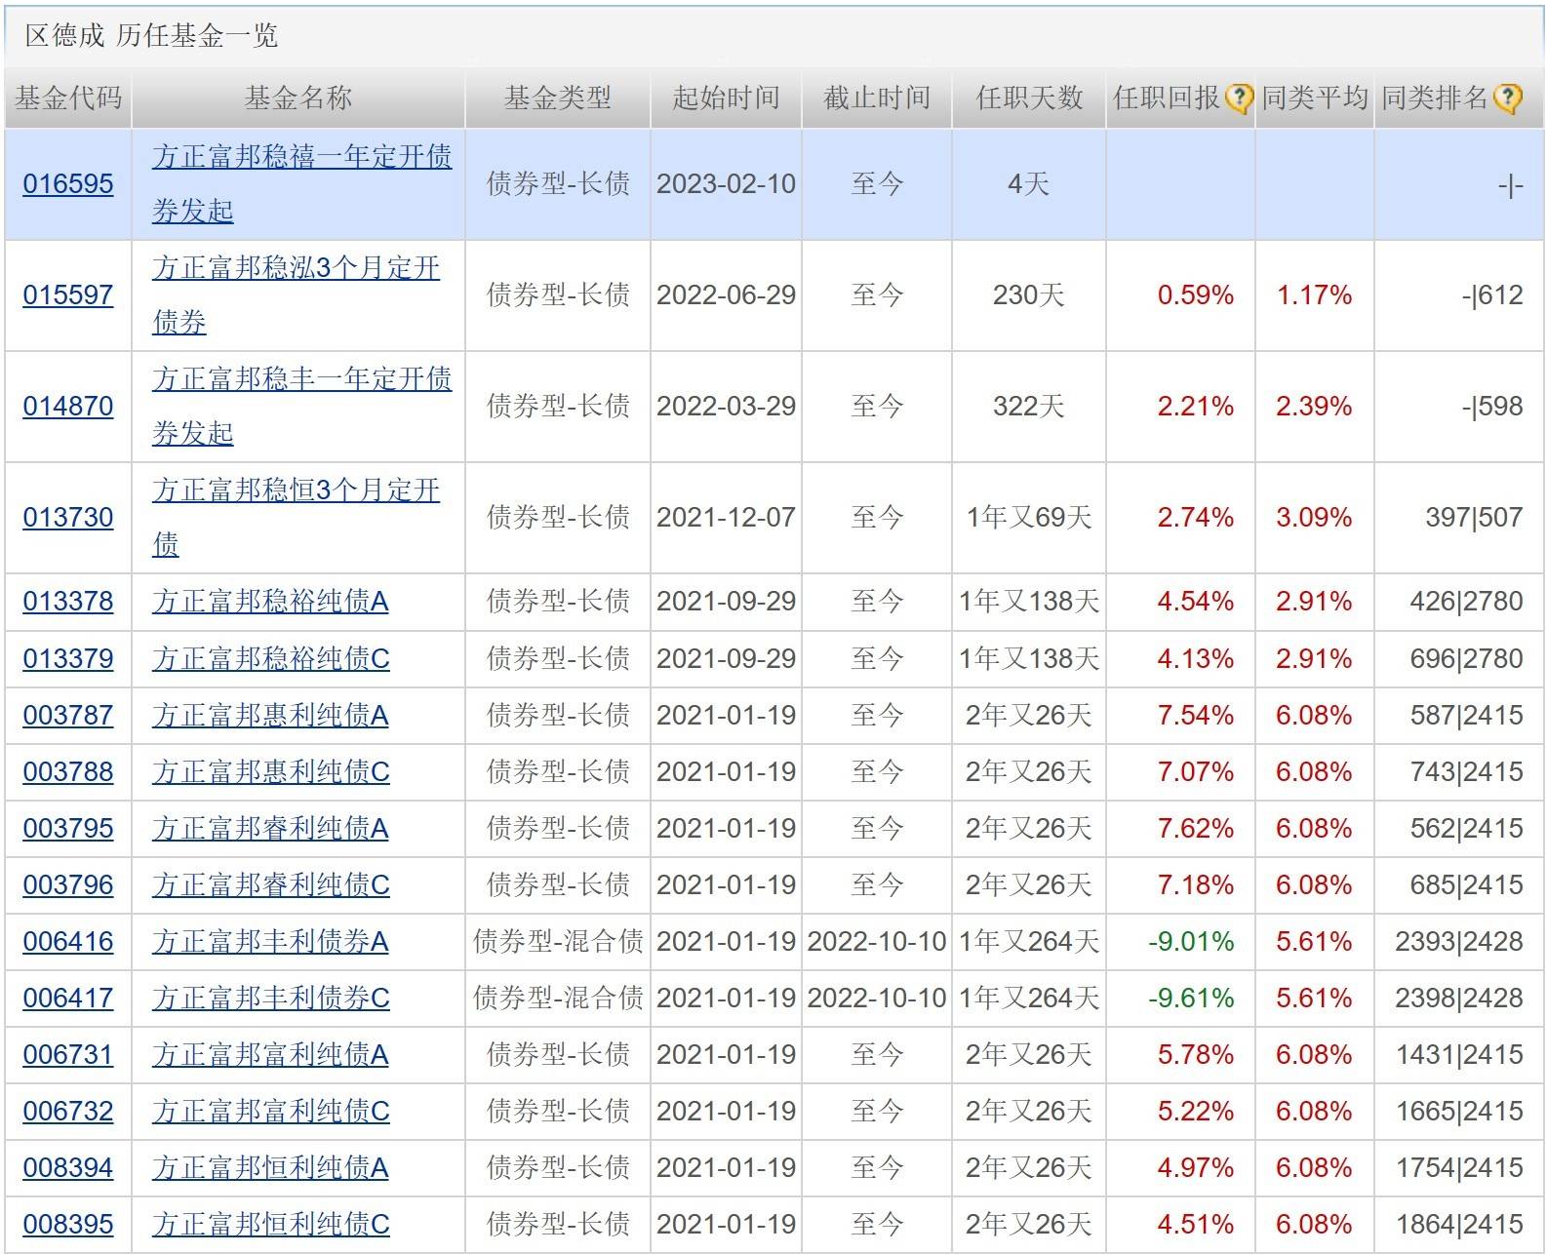Click the 基金代码 column header
Image resolution: width=1547 pixels, height=1254 pixels.
pyautogui.click(x=68, y=98)
